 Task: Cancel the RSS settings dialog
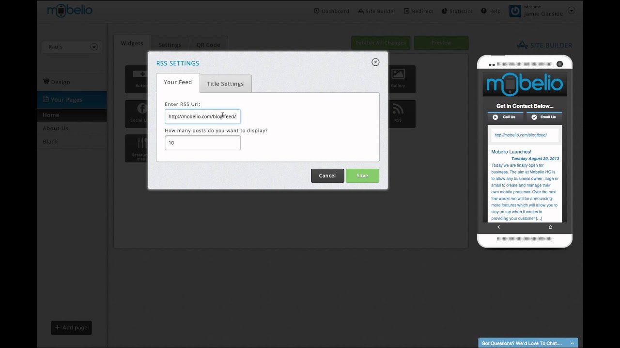tap(327, 175)
